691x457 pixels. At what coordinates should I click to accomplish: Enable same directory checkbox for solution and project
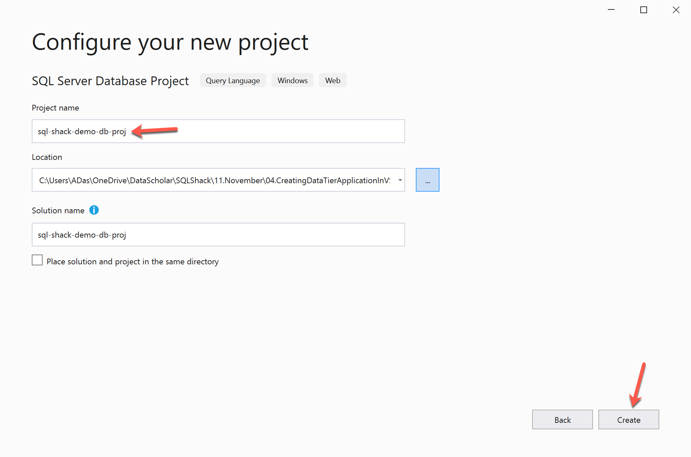[37, 260]
